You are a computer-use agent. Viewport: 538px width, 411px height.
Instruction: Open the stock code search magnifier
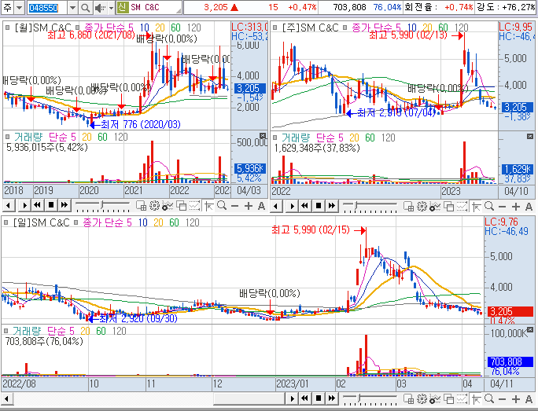pyautogui.click(x=85, y=7)
